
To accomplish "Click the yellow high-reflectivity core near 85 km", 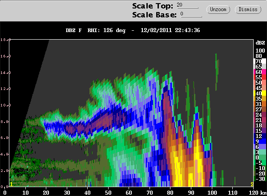I will [x=176, y=167].
